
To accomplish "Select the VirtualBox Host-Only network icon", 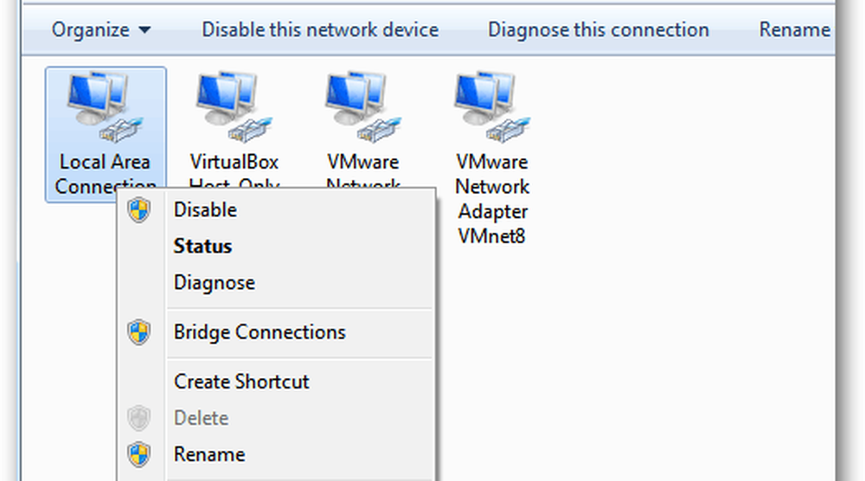I will [x=234, y=106].
